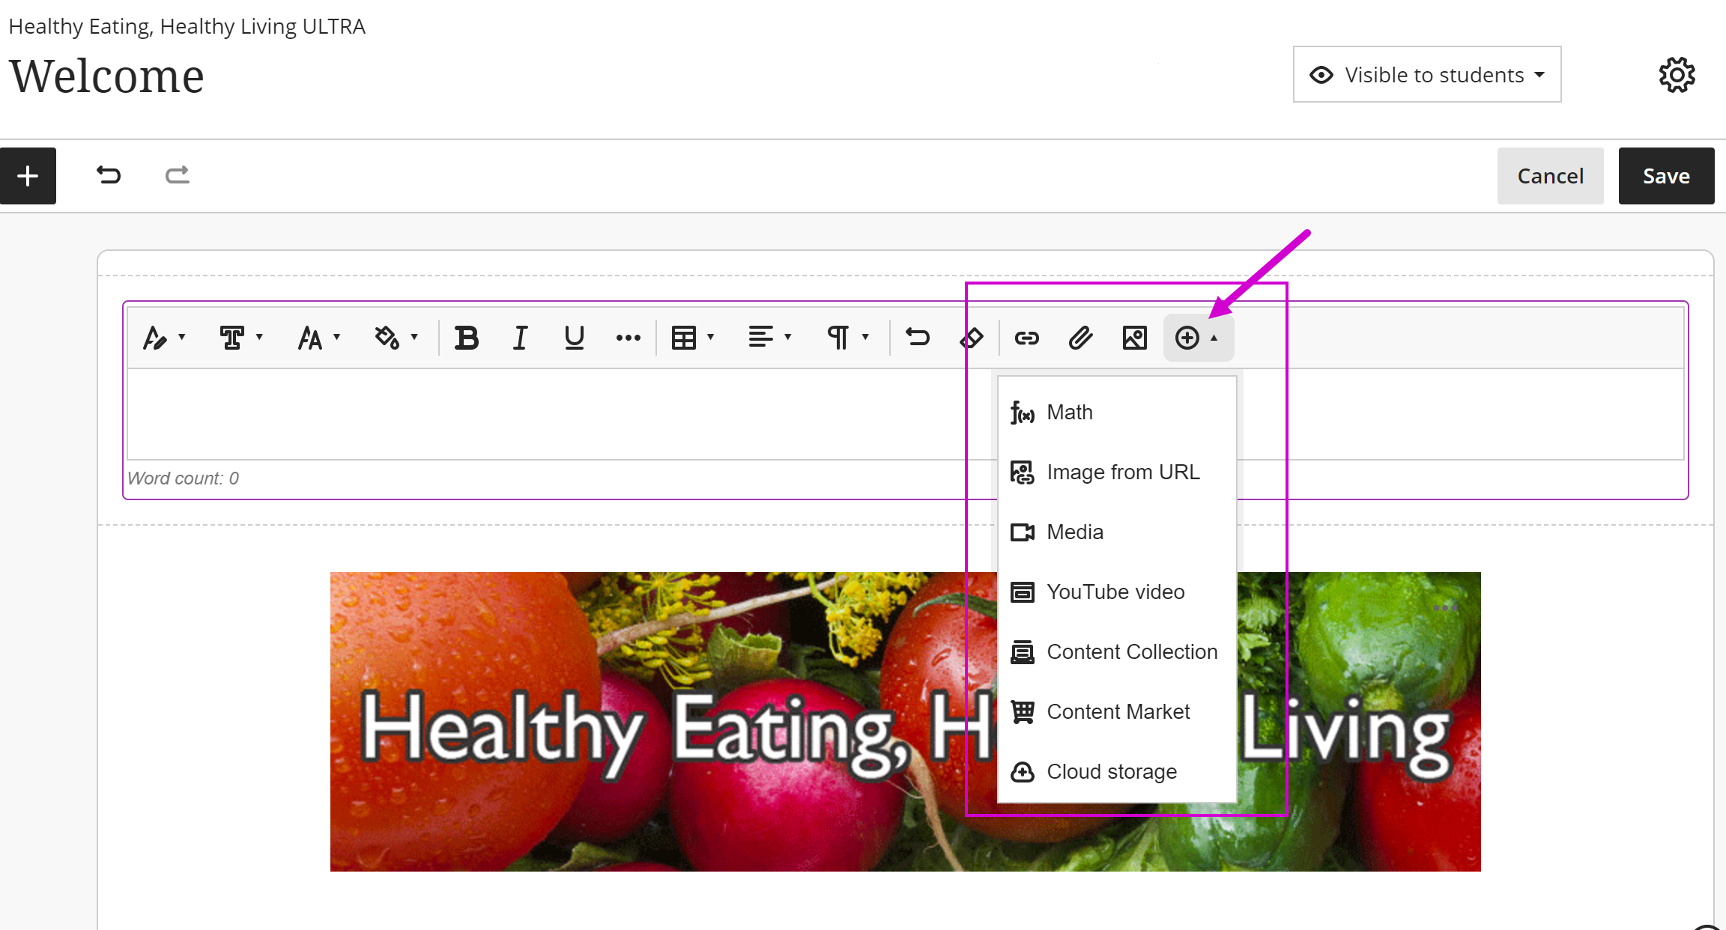Toggle underline formatting

[x=574, y=338]
